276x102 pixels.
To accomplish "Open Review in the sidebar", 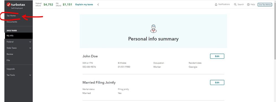I will click(10, 54).
